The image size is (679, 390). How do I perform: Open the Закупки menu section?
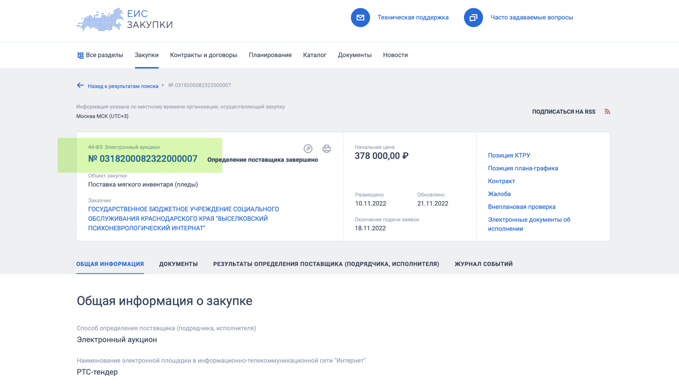point(146,55)
